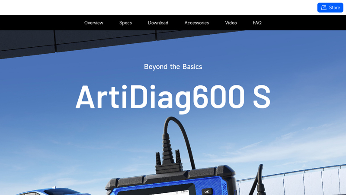Open the FAQ tab
This screenshot has height=195, width=346.
point(257,23)
